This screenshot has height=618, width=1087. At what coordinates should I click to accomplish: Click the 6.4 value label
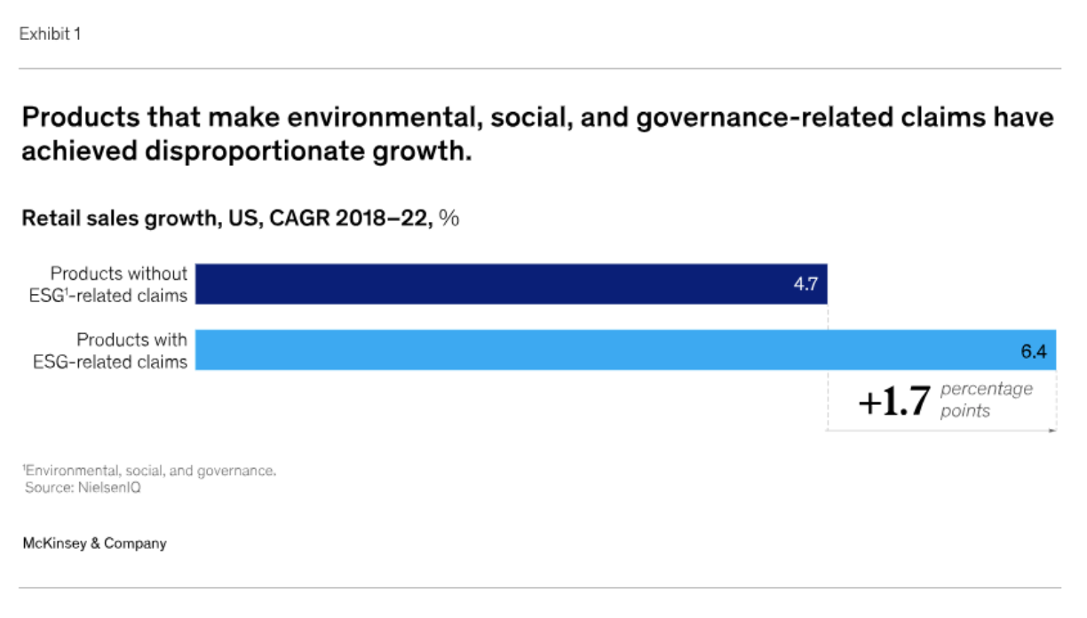[x=1034, y=352]
